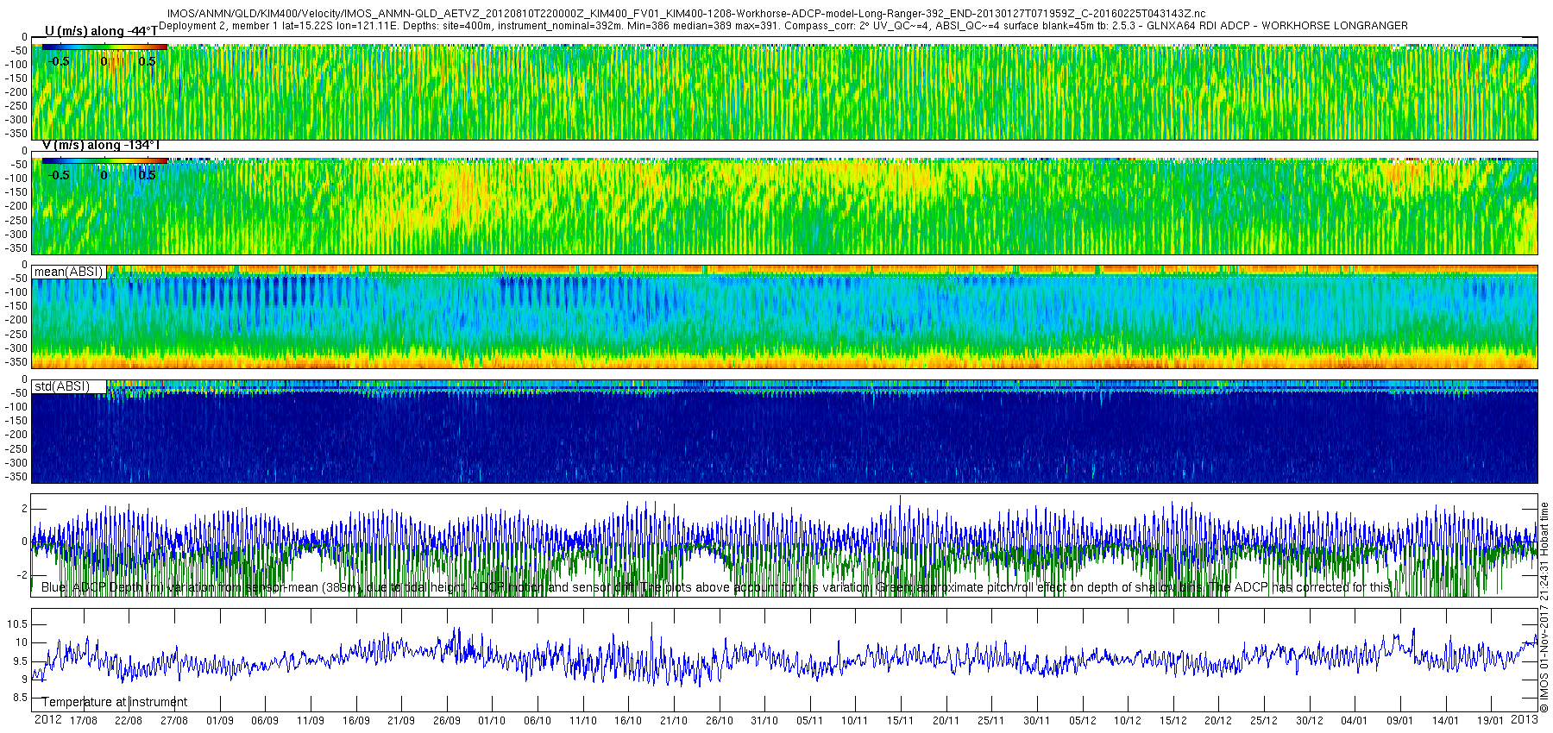1553x733 pixels.
Task: Click the '16/10' date tick label
Action: (x=628, y=721)
